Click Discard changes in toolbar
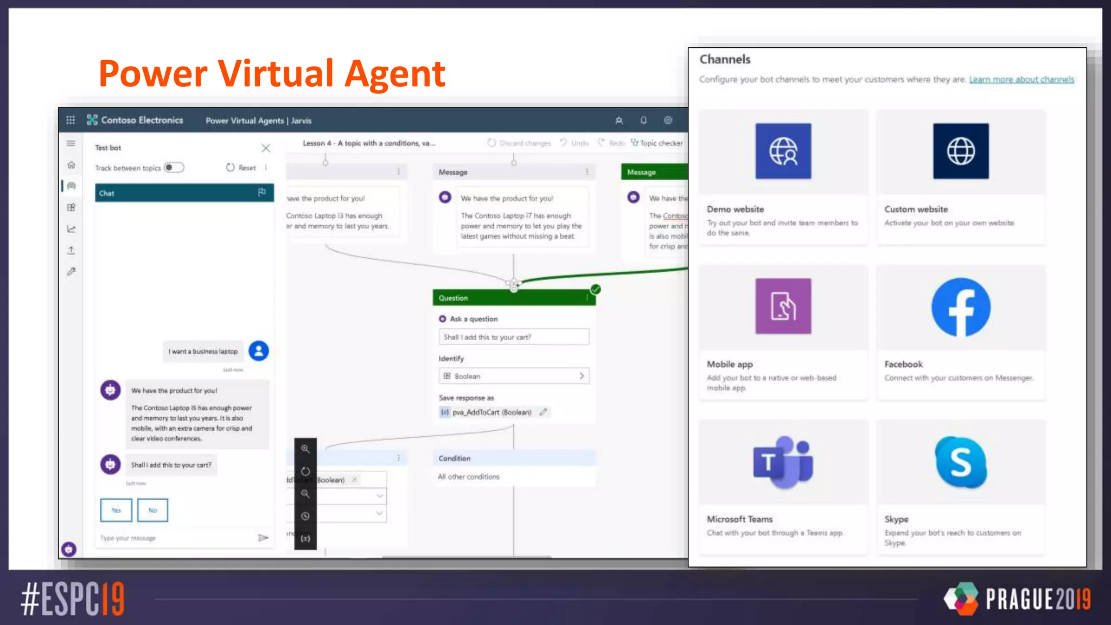Viewport: 1111px width, 625px height. [x=519, y=143]
